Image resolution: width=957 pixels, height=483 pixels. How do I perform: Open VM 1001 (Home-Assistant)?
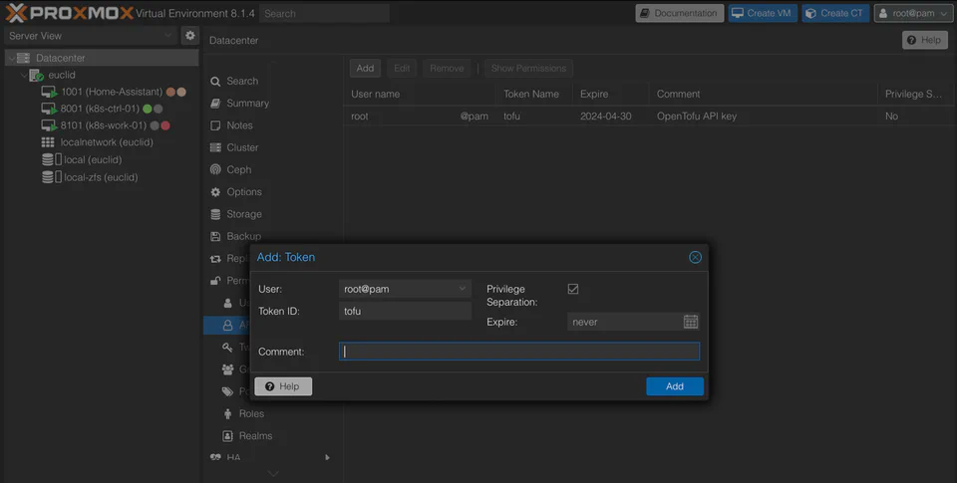coord(111,92)
